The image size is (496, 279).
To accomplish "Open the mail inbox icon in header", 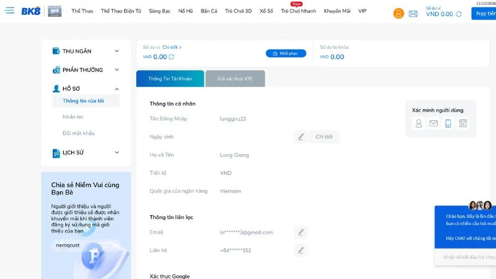I will [x=413, y=14].
